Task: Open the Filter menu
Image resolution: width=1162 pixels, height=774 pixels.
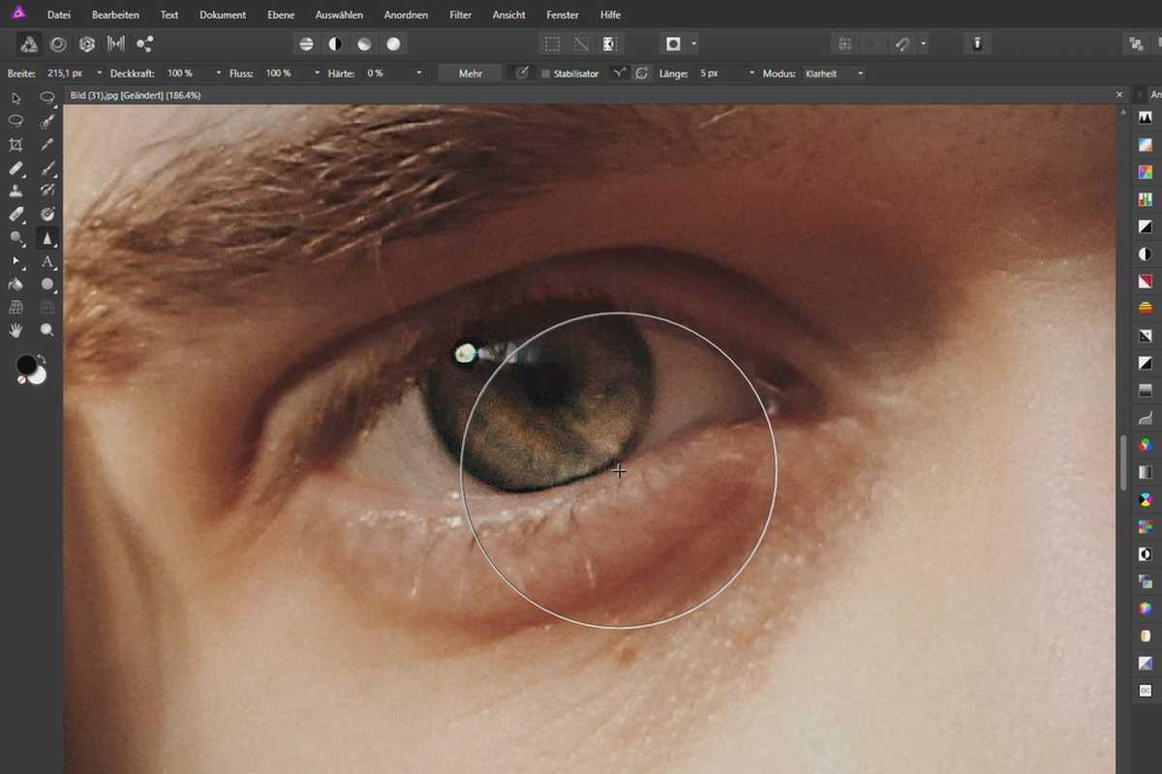Action: coord(461,15)
